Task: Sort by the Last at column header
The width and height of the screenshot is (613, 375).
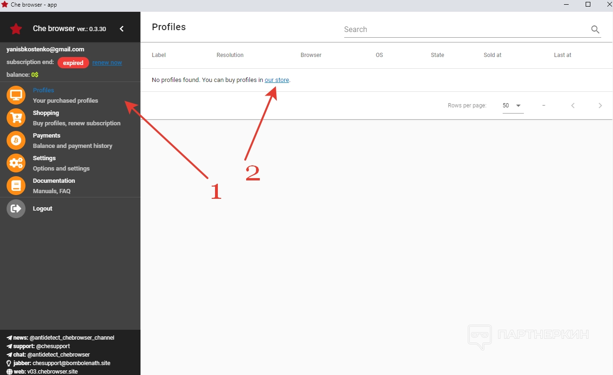Action: click(x=562, y=55)
